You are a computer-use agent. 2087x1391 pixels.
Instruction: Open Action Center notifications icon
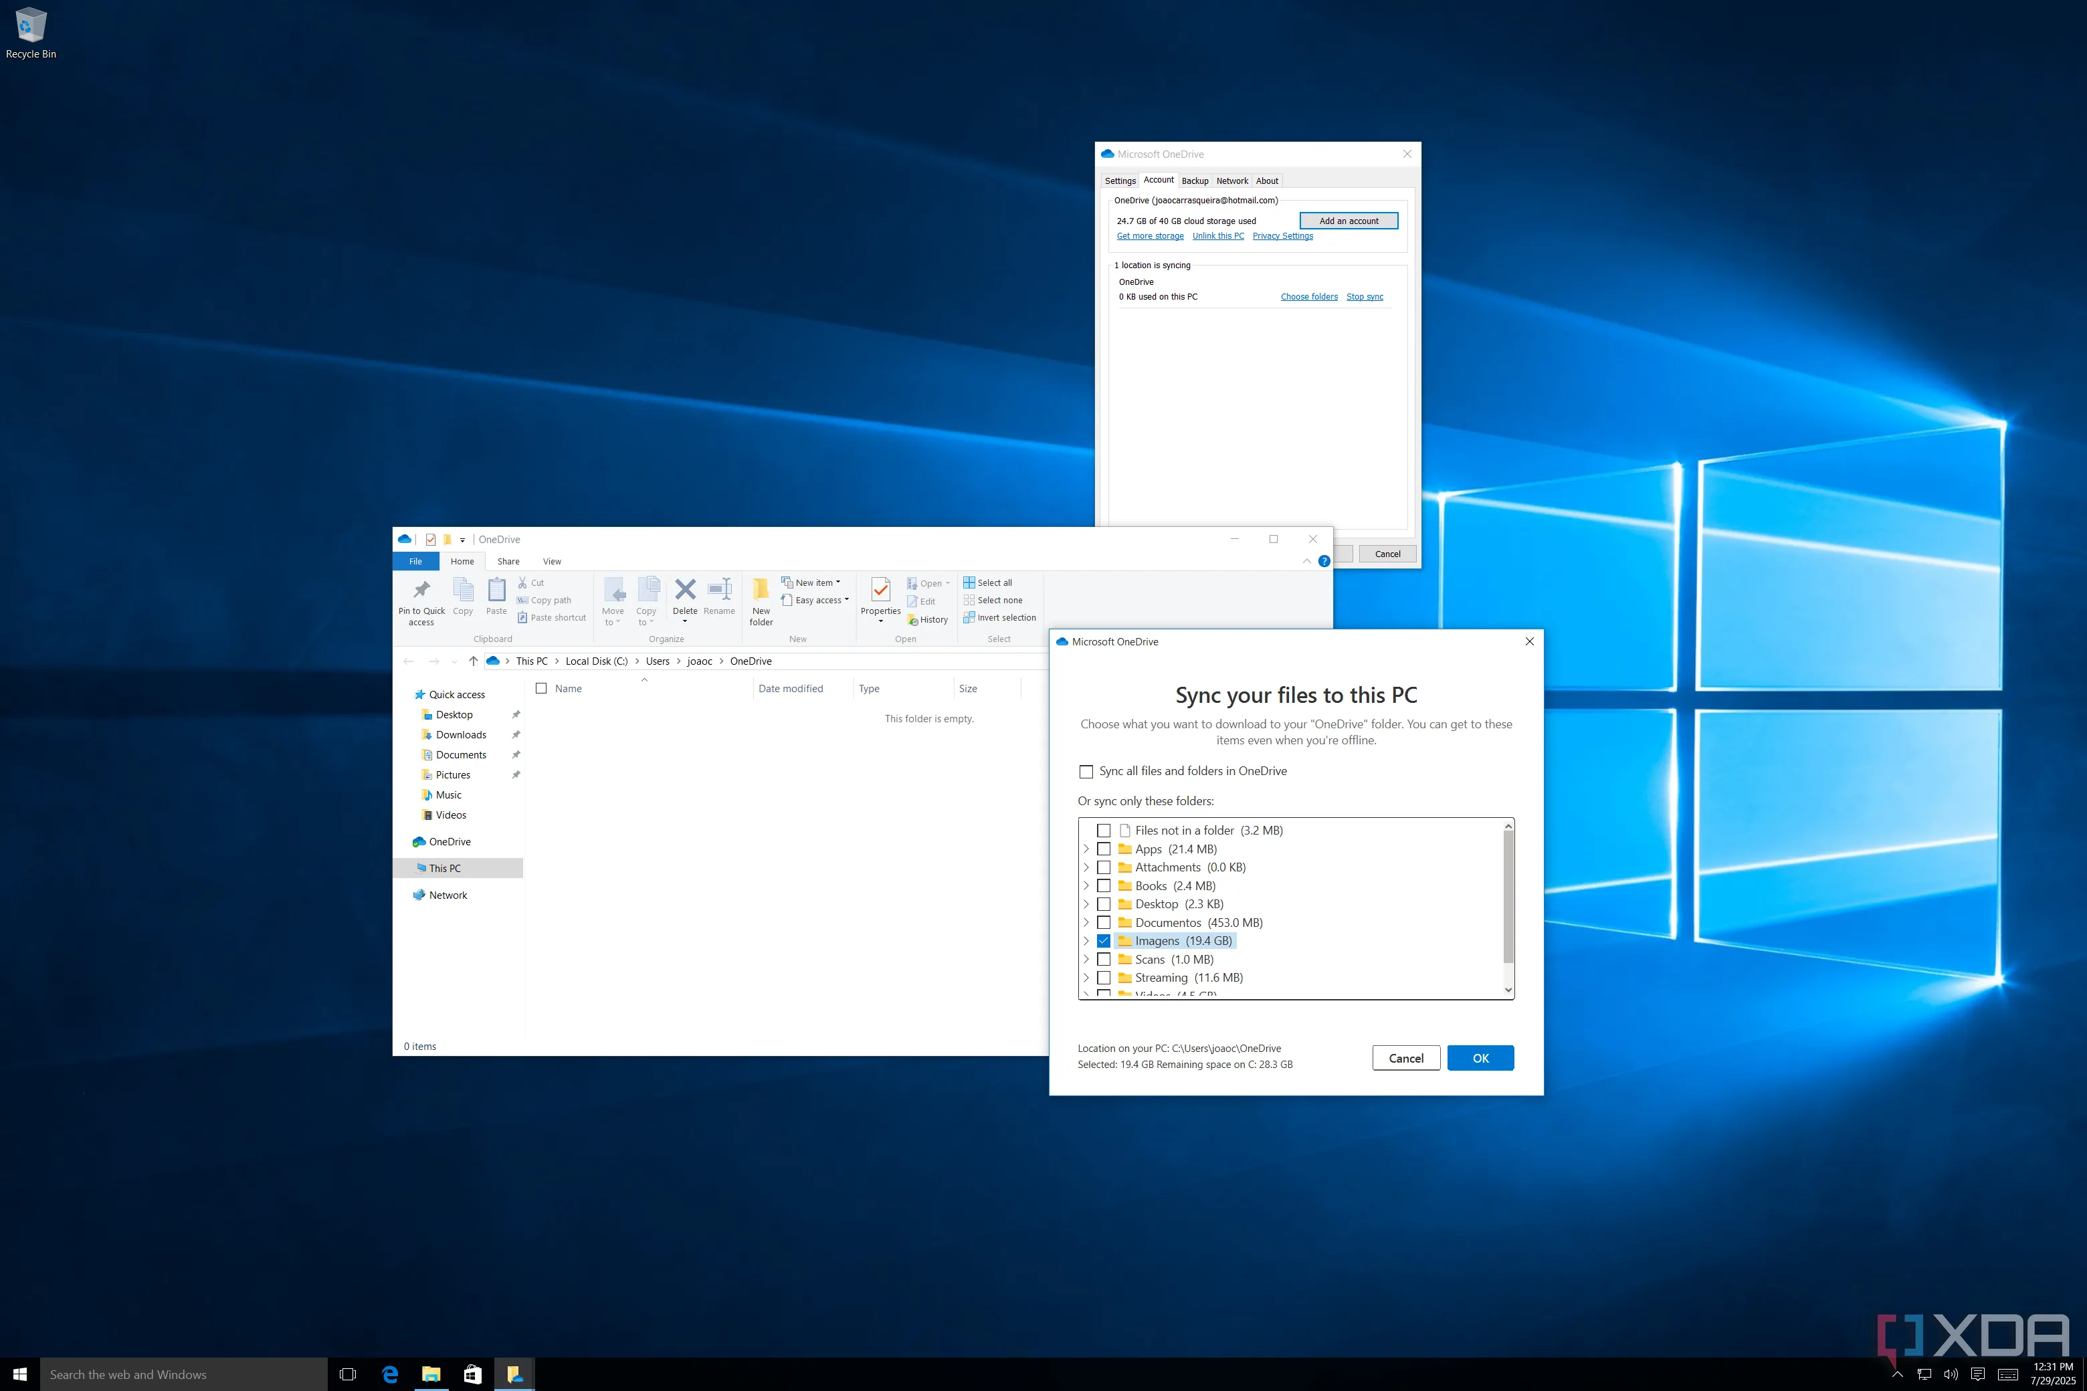click(1978, 1374)
